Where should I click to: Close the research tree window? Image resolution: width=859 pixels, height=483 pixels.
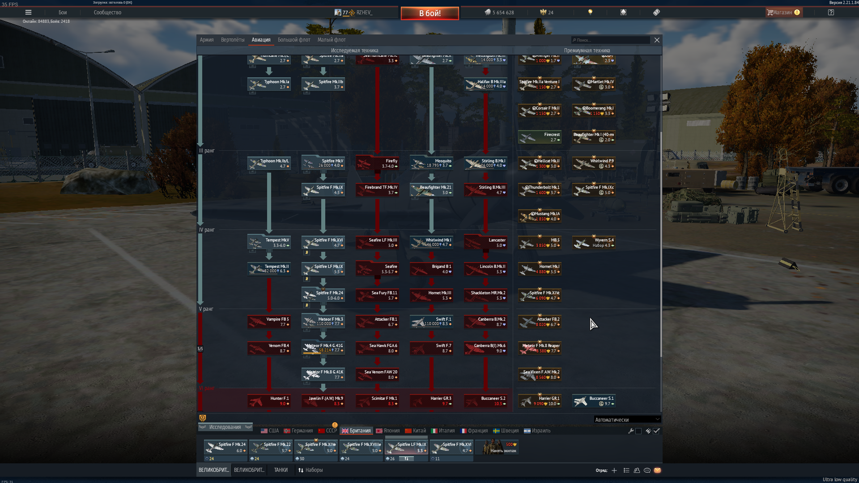[x=657, y=40]
